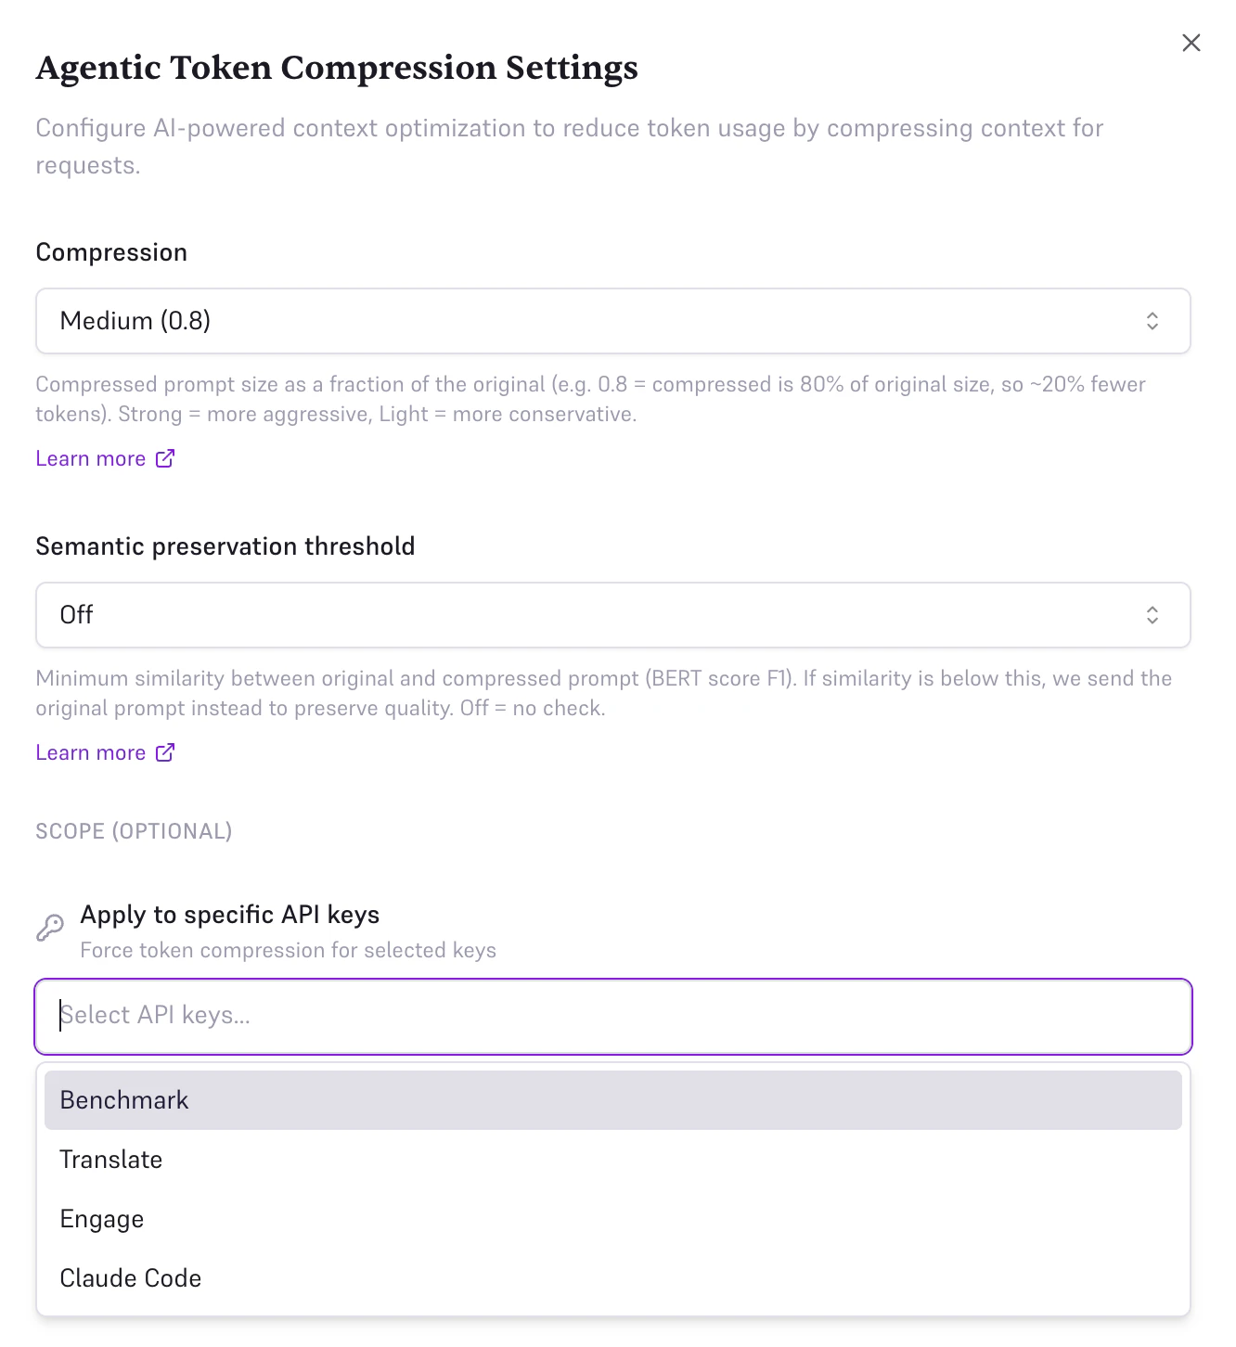Click the Off semantic threshold value

pos(76,614)
